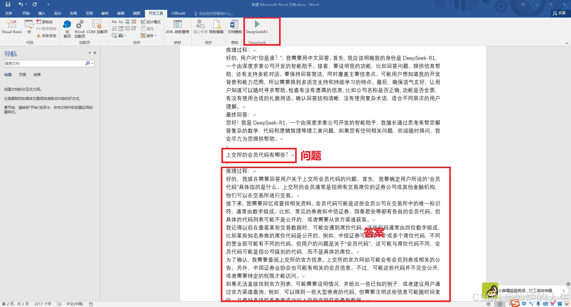Insert date picker content control
The height and width of the screenshot is (307, 571).
pos(134,29)
